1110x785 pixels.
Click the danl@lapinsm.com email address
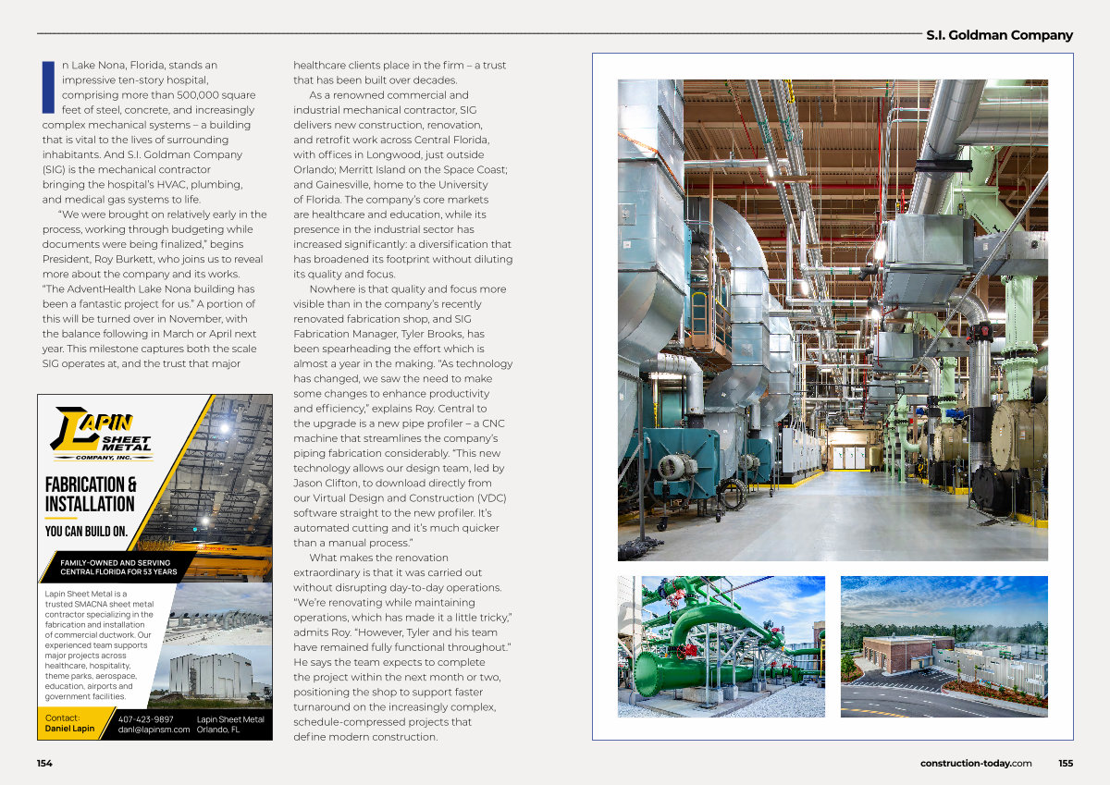tap(154, 730)
